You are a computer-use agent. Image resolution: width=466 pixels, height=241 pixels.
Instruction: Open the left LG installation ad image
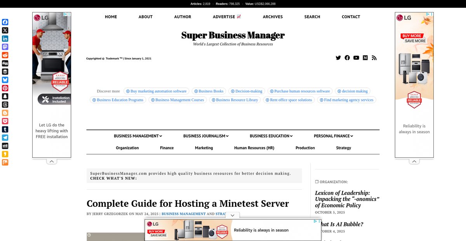click(52, 85)
